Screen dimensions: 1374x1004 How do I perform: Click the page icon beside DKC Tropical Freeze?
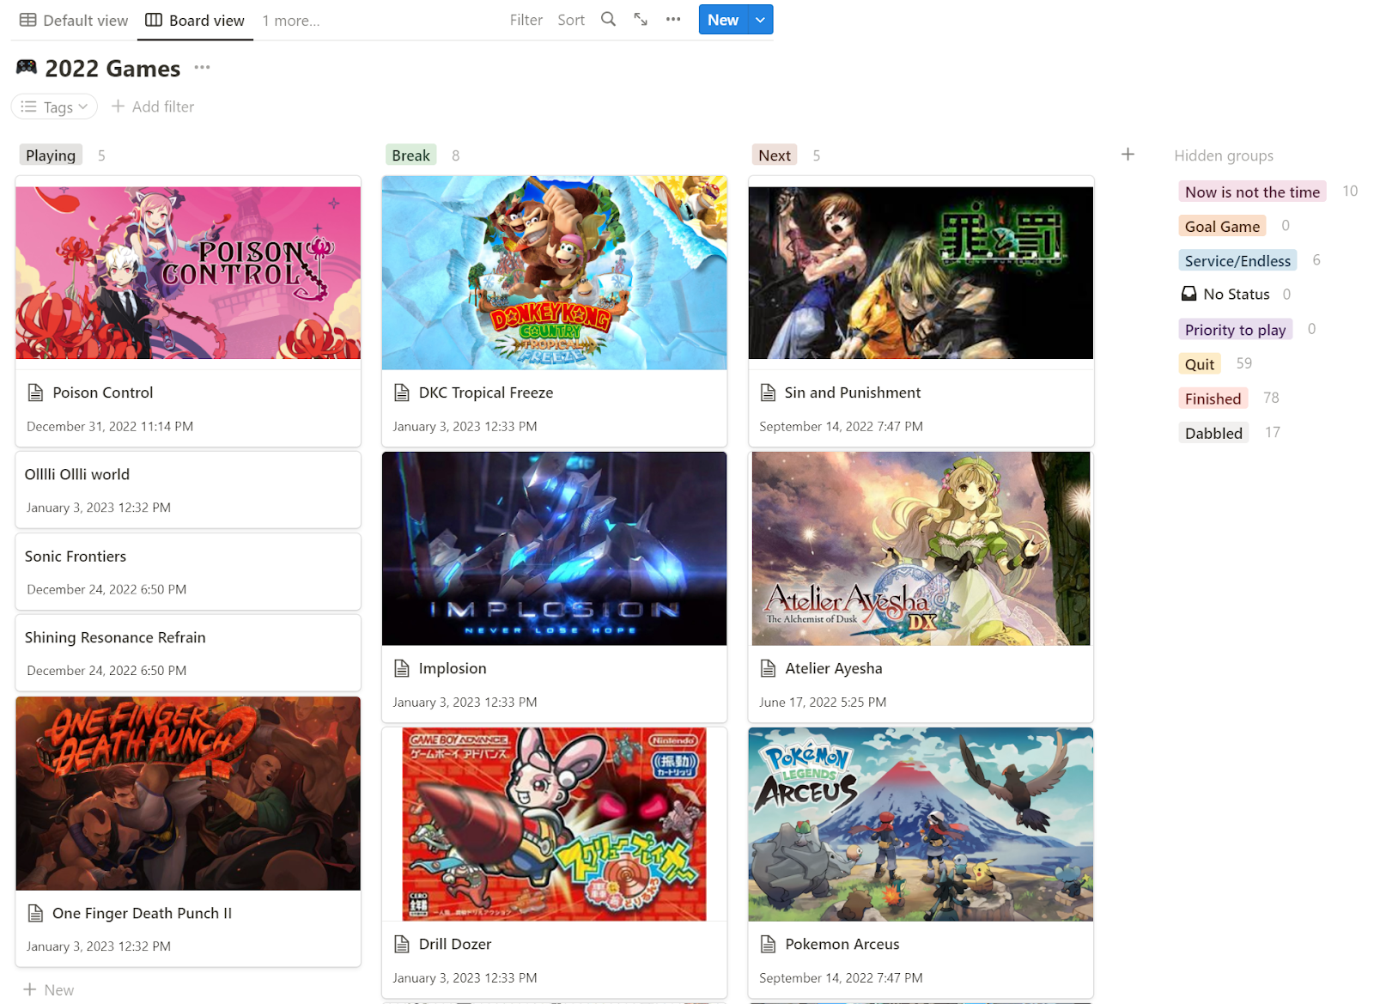tap(401, 392)
